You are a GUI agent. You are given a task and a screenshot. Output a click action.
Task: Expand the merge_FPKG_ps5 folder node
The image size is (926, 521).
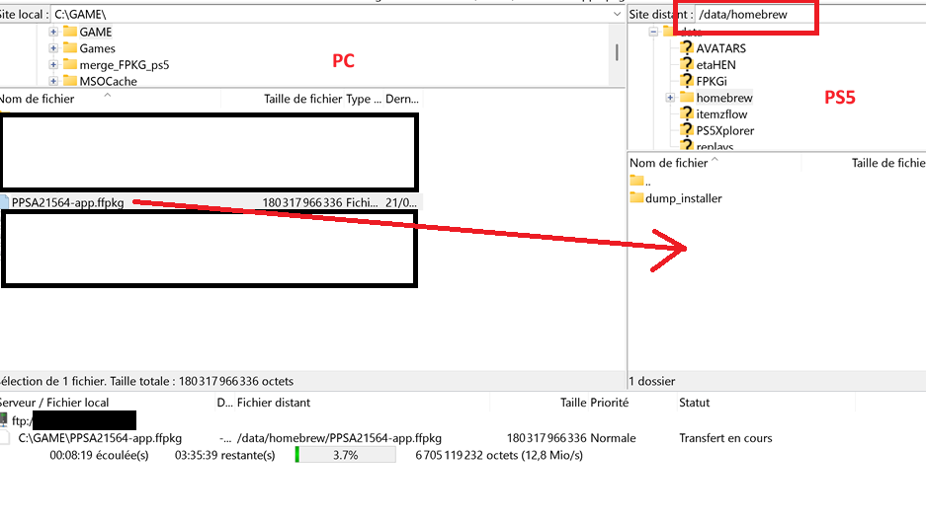53,65
